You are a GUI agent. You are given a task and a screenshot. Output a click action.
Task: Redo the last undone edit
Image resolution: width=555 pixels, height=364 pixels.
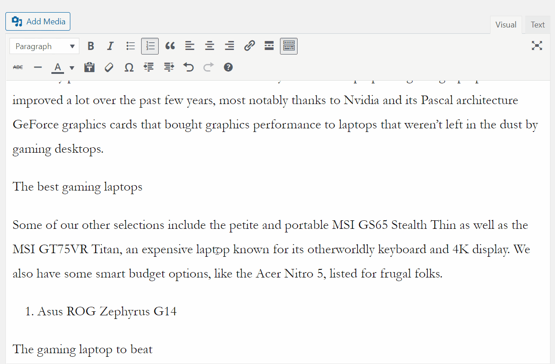coord(208,67)
